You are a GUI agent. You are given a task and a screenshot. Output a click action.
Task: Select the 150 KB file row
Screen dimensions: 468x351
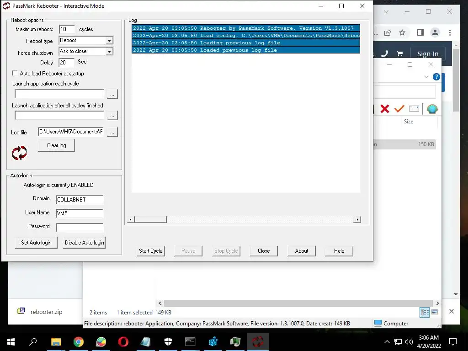(404, 144)
